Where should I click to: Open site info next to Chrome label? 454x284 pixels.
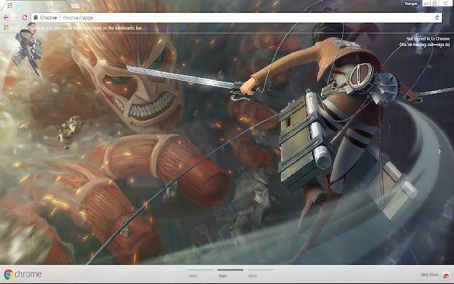36,18
